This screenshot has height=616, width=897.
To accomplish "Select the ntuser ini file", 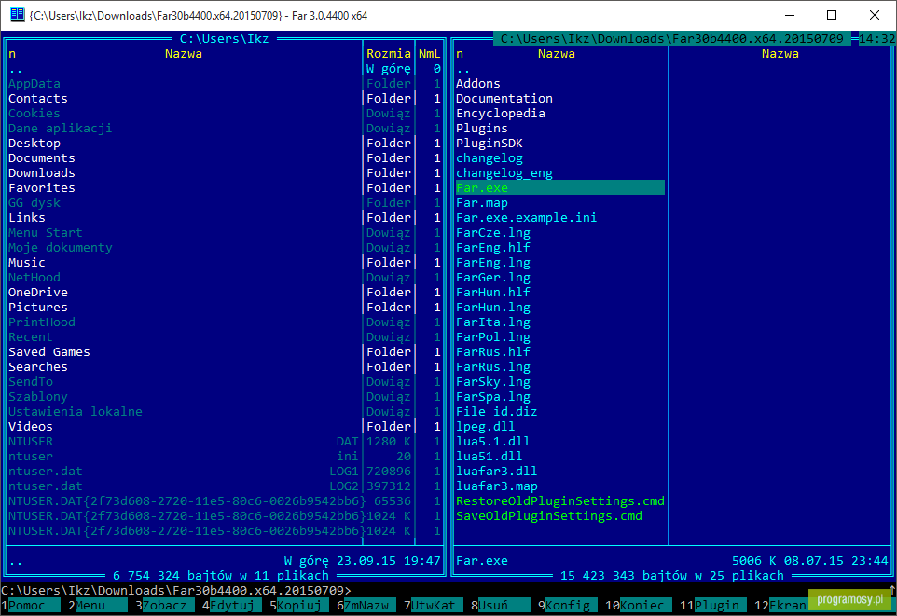I will pos(185,457).
